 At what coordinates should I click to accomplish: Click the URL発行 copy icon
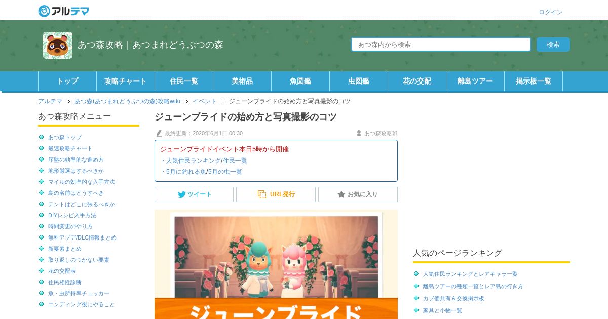tap(262, 194)
